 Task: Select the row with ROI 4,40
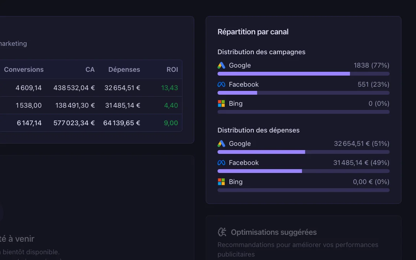tap(91, 105)
